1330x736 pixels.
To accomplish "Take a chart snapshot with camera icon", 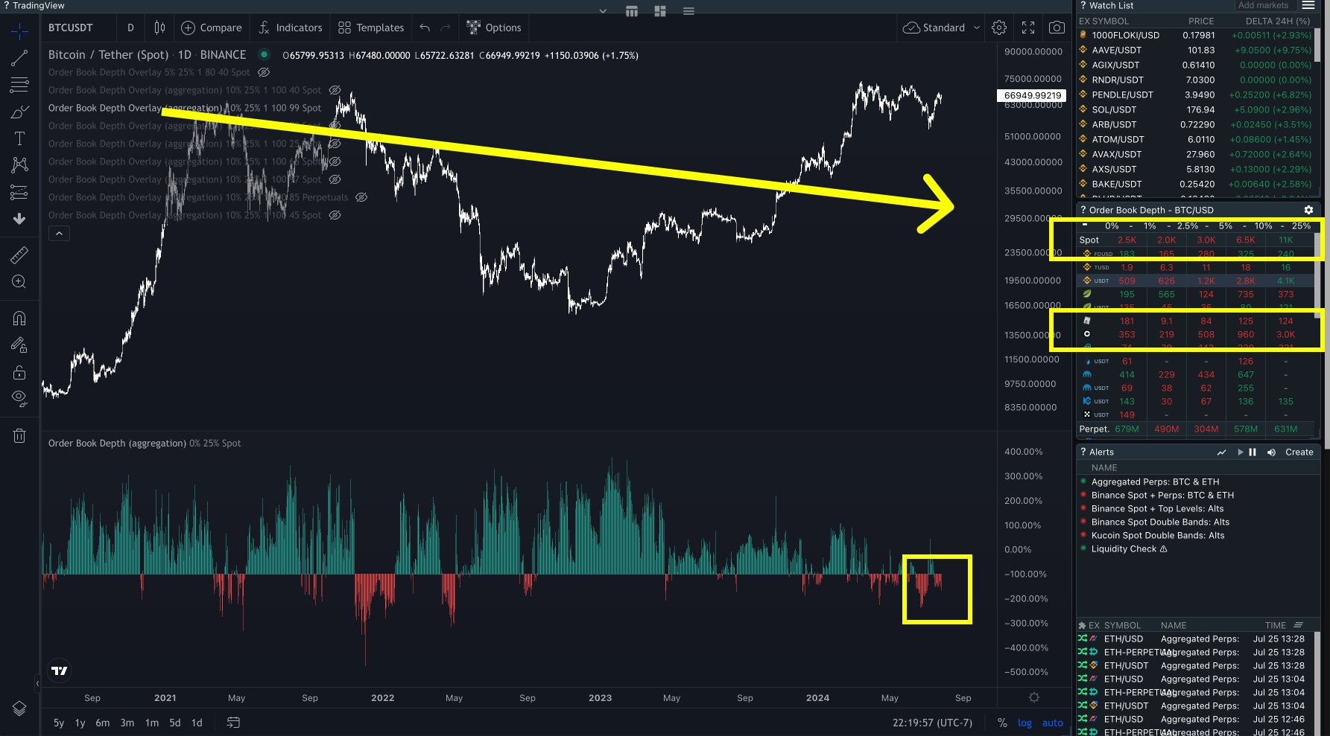I will point(1056,28).
